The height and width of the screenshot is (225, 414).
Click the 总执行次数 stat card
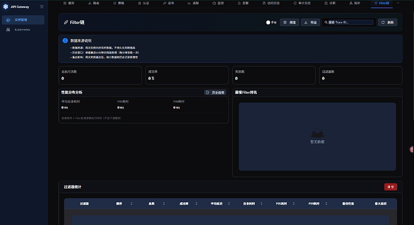click(x=100, y=75)
